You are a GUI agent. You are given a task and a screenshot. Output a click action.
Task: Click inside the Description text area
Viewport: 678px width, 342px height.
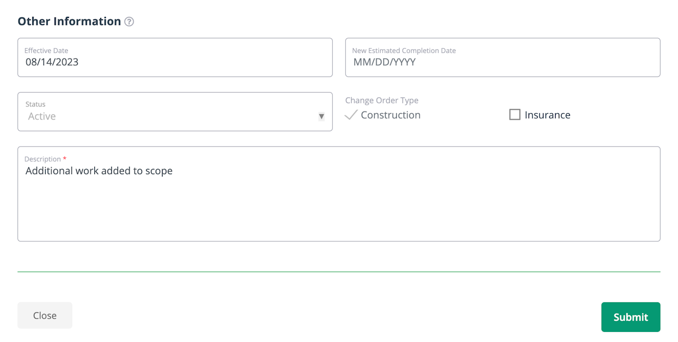click(x=339, y=206)
